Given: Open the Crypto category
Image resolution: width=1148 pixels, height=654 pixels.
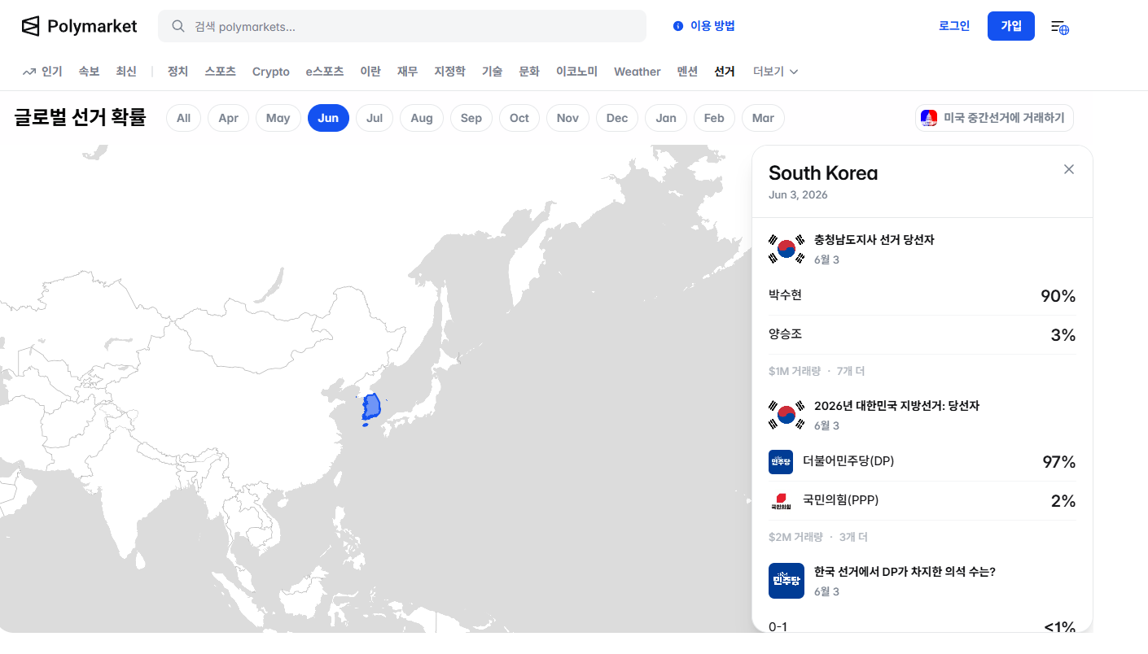Looking at the screenshot, I should 271,72.
